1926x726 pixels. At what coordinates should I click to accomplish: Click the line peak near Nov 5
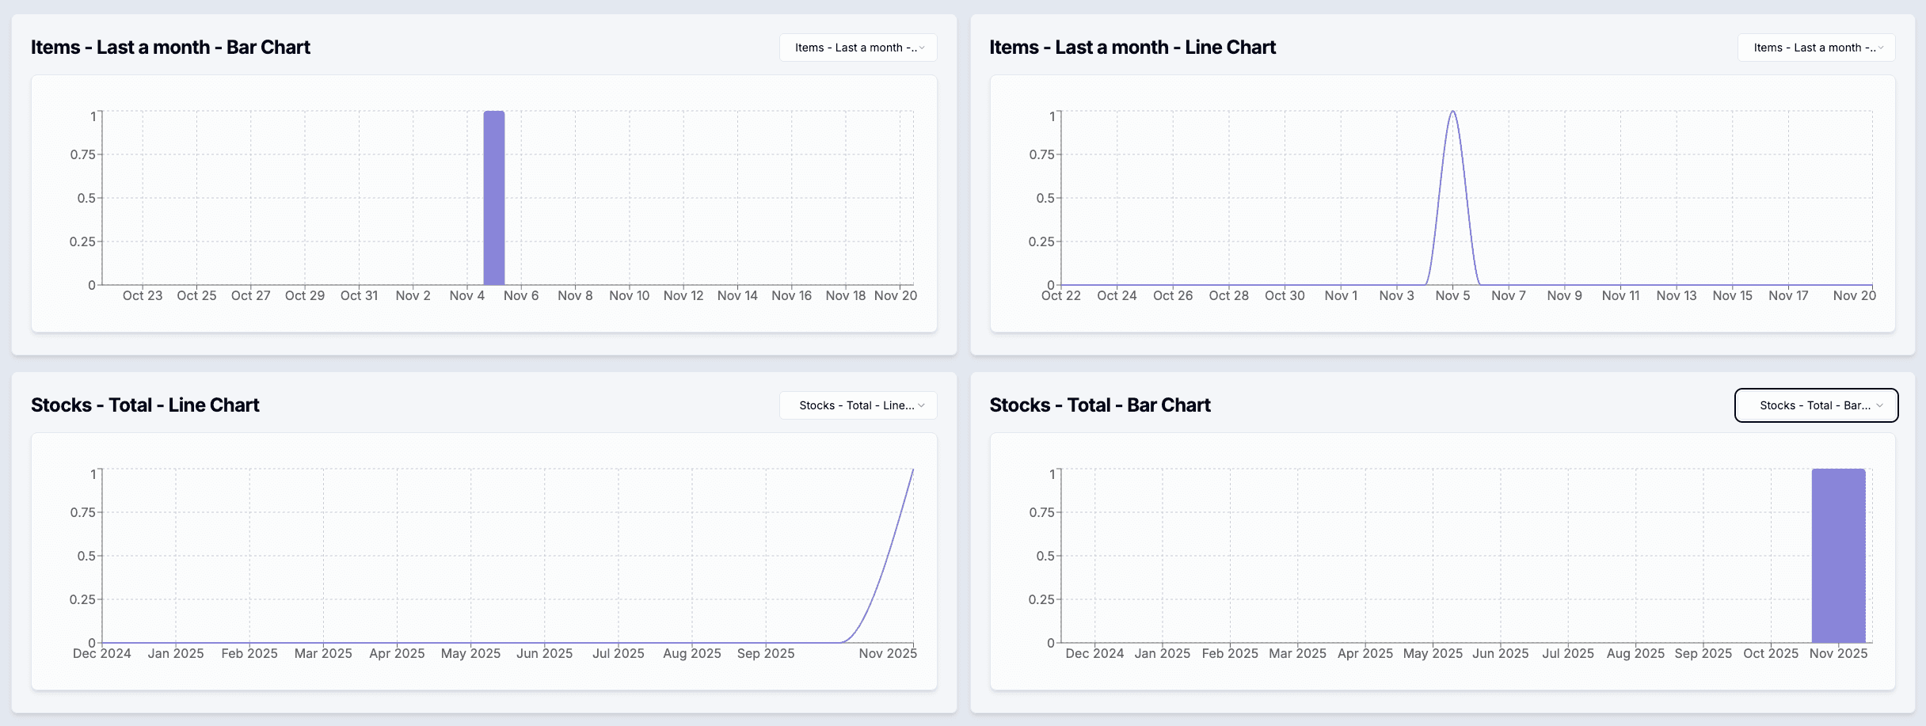[x=1453, y=113]
